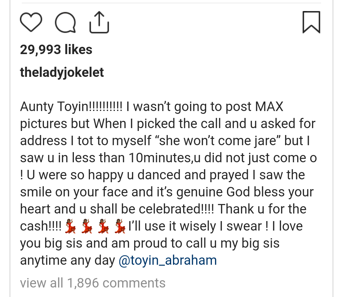
Task: Click the word "MAX" in the caption
Action: (269, 107)
